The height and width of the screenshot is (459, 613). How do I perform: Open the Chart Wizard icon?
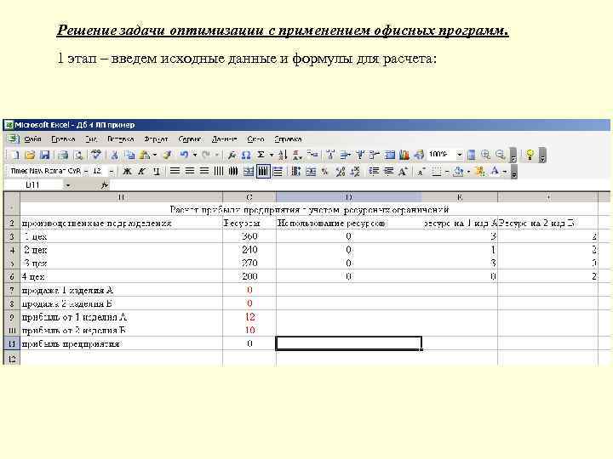tap(404, 155)
